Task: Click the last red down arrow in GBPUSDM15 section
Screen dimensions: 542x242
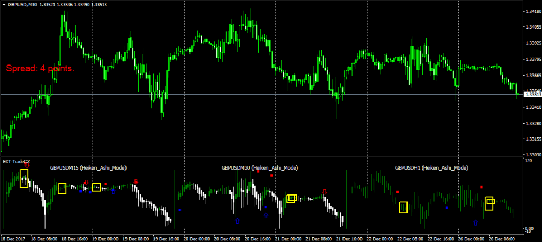Action: [x=136, y=182]
